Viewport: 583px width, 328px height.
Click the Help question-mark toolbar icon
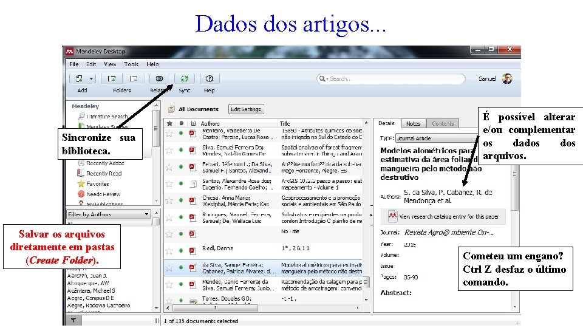tap(210, 78)
